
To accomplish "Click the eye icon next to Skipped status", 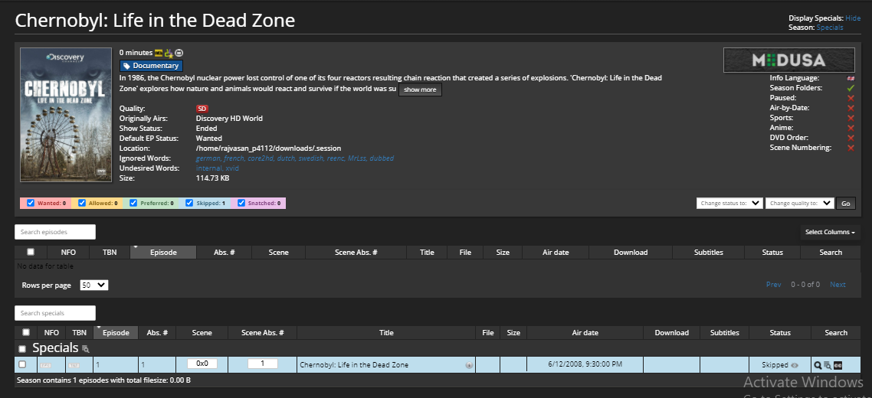I will [795, 365].
